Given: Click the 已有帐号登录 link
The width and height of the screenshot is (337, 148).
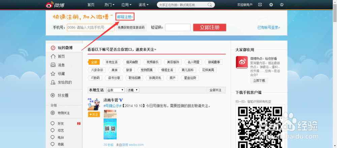Looking at the screenshot, I should 269,28.
